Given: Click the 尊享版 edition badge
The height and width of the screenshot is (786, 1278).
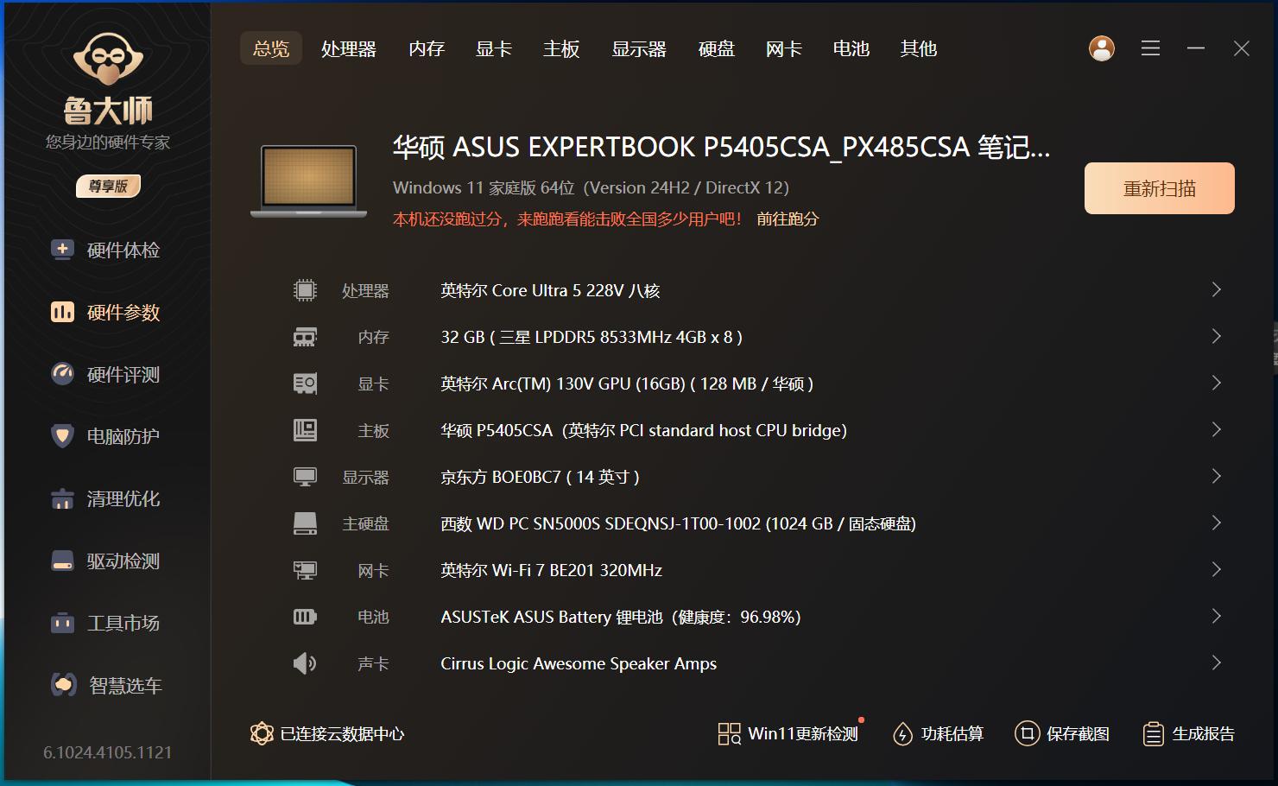Looking at the screenshot, I should (108, 187).
